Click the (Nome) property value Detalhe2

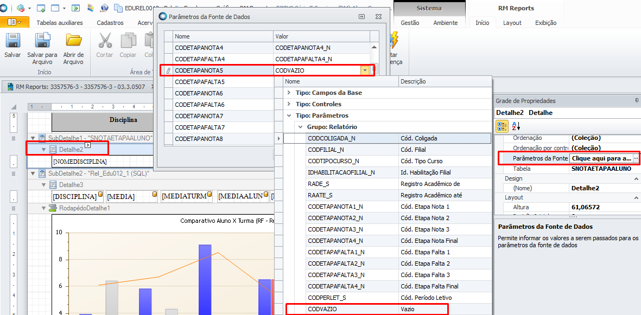point(585,188)
